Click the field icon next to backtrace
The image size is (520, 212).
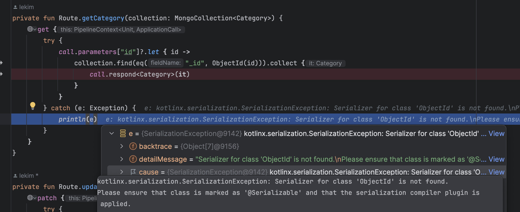click(133, 146)
